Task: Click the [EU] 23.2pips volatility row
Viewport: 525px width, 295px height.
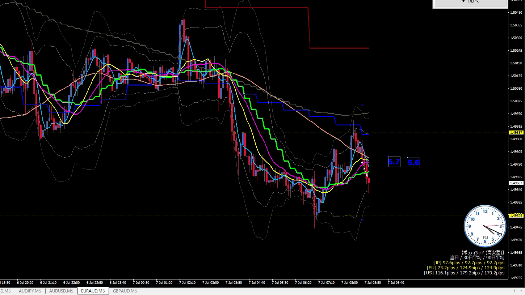Action: (x=465, y=268)
